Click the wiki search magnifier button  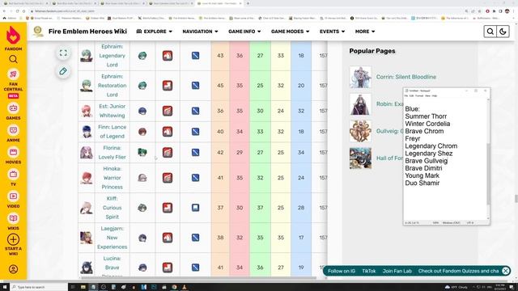[490, 32]
